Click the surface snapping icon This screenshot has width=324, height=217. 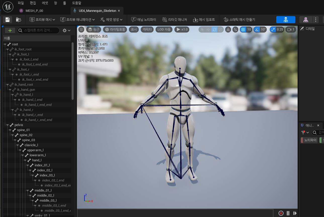(x=235, y=29)
